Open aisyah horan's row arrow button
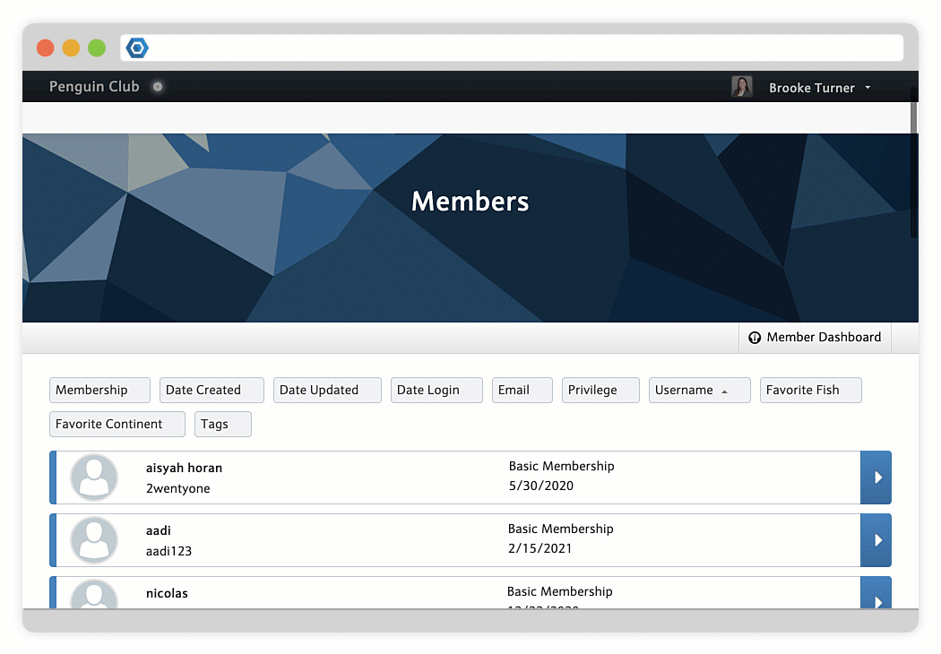Screen dimensions: 941x654 point(876,478)
